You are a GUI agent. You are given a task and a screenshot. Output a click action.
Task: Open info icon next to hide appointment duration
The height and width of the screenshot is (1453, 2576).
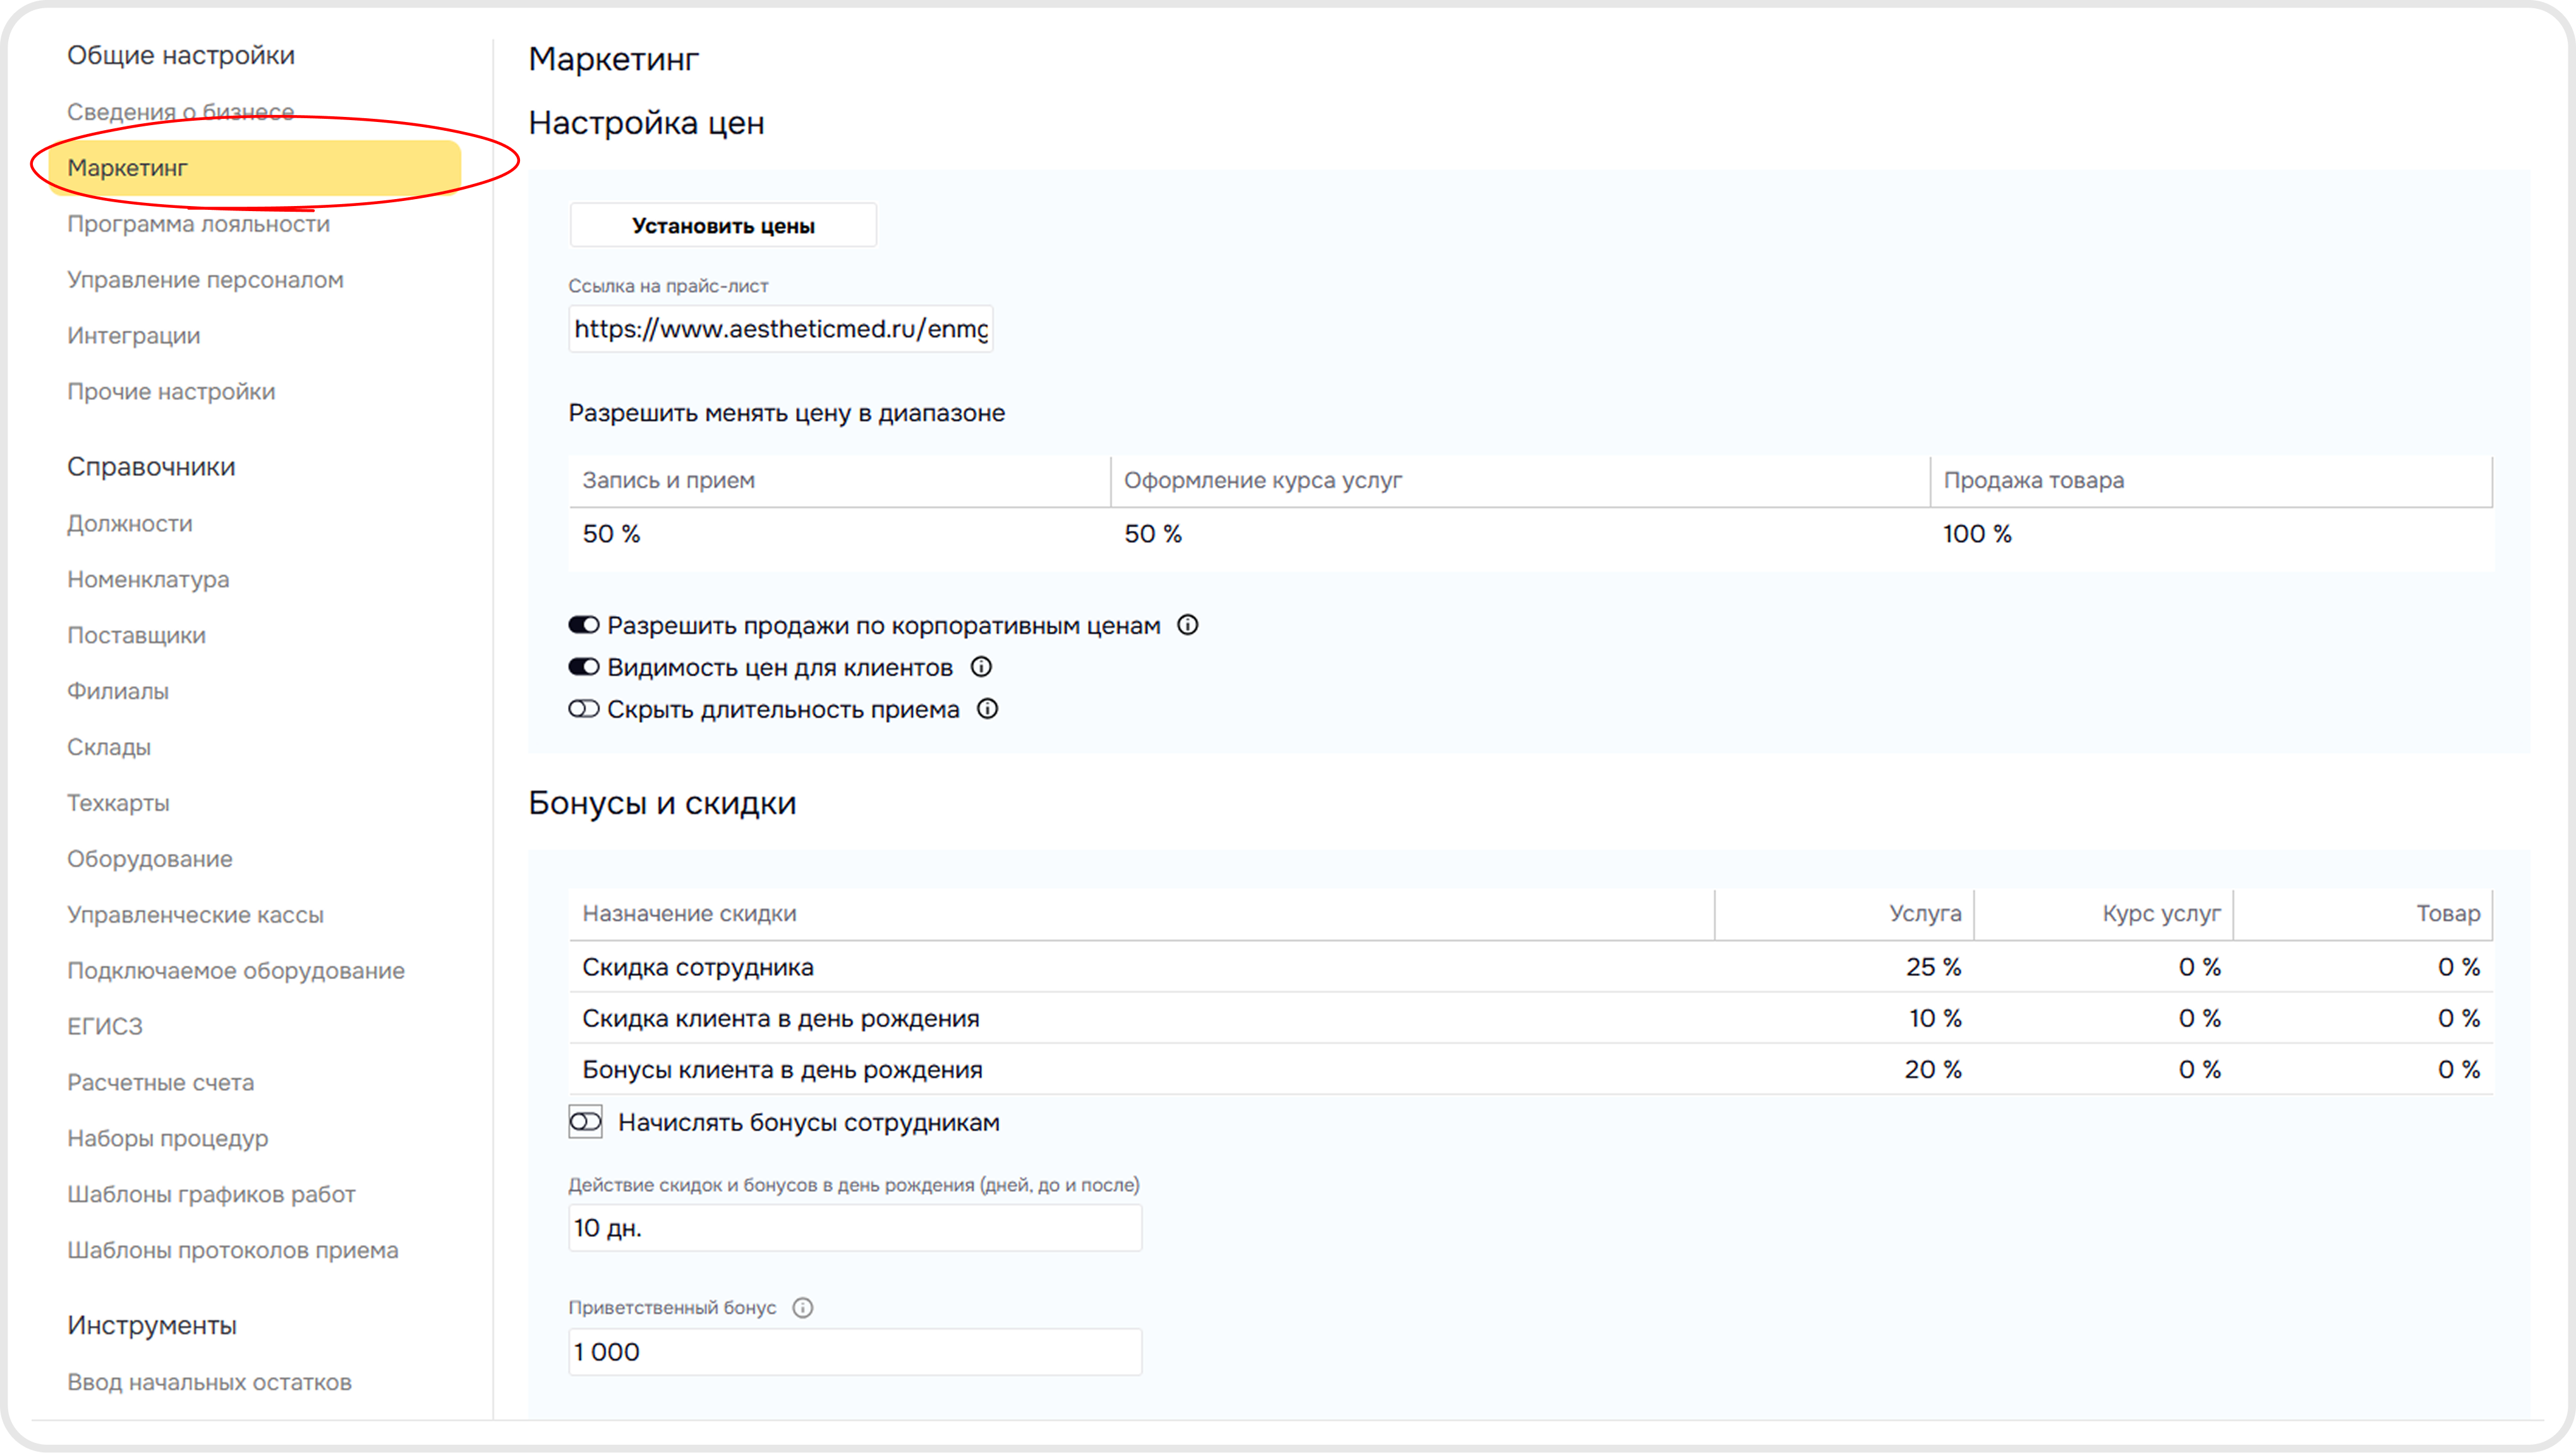(x=987, y=709)
